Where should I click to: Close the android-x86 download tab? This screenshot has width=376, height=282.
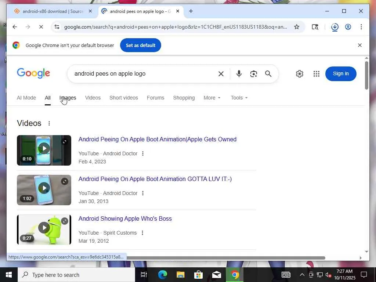click(x=90, y=11)
